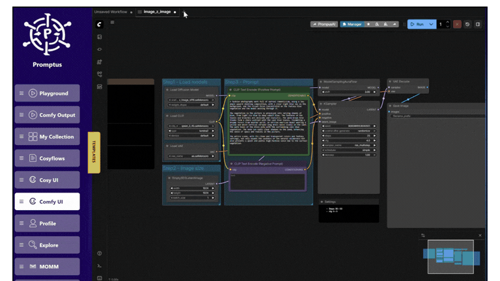Image resolution: width=500 pixels, height=281 pixels.
Task: Open the Profile page
Action: click(47, 223)
